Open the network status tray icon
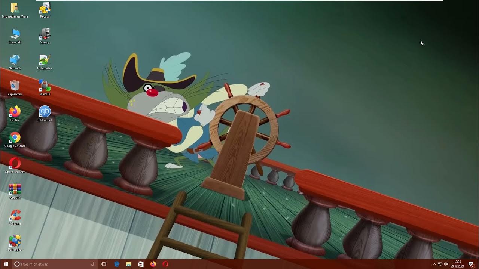 coord(440,264)
